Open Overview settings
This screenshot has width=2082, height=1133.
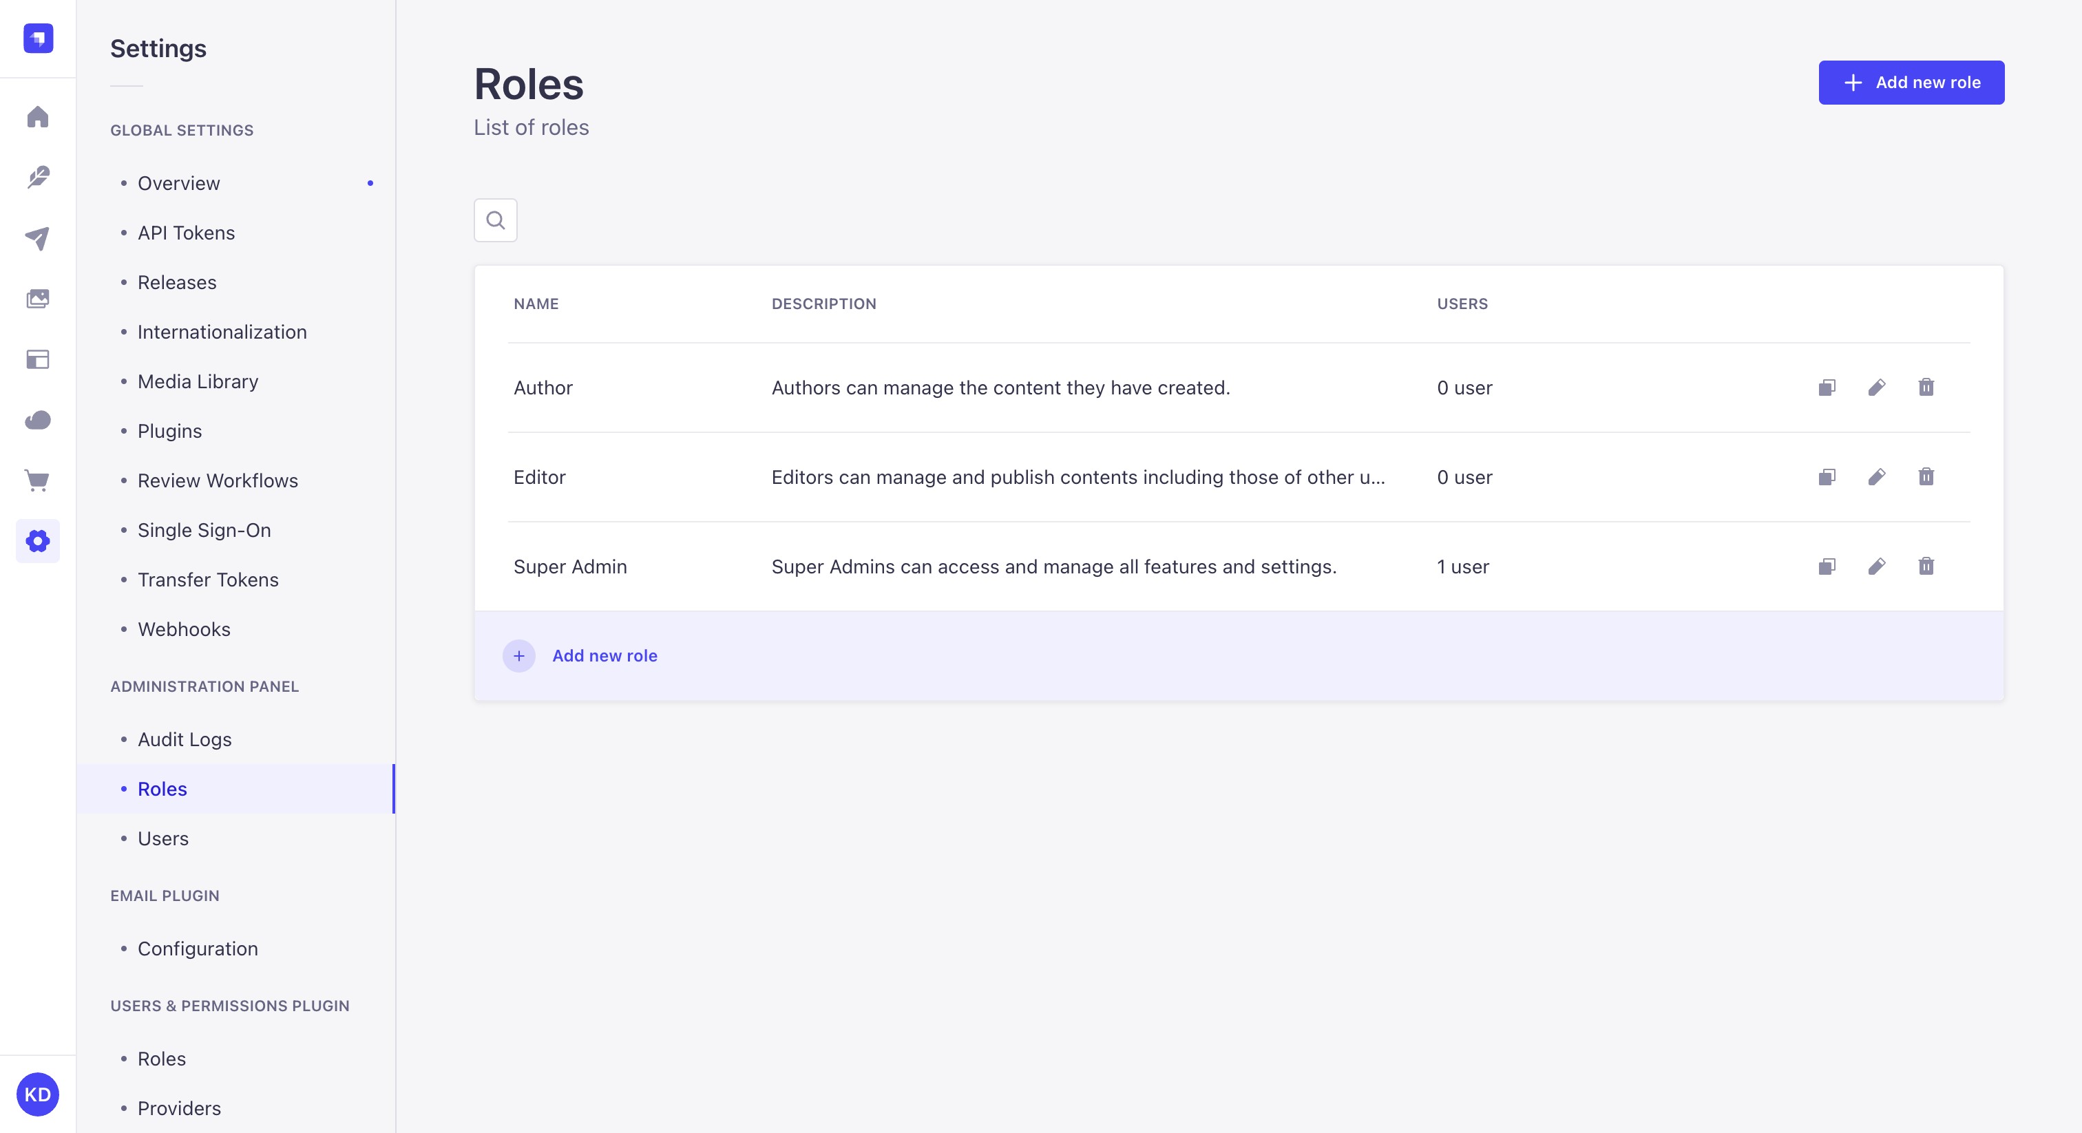[x=236, y=184]
